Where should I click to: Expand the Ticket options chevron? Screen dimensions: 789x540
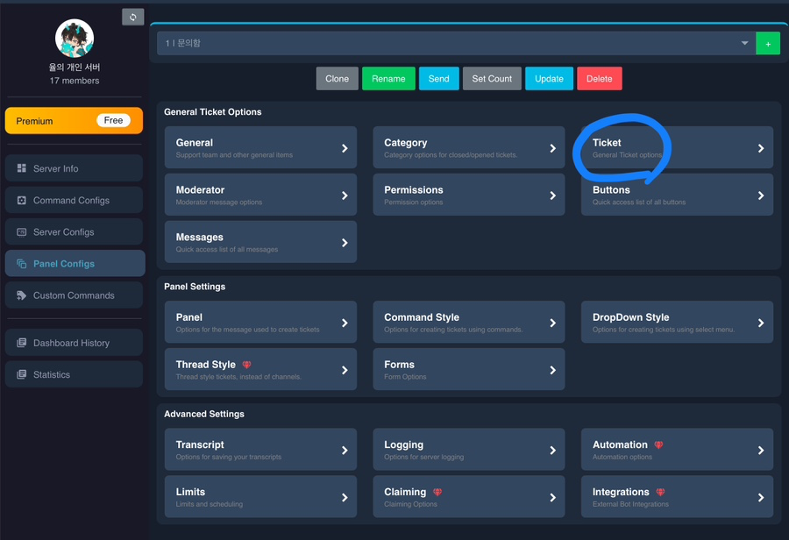pyautogui.click(x=761, y=148)
